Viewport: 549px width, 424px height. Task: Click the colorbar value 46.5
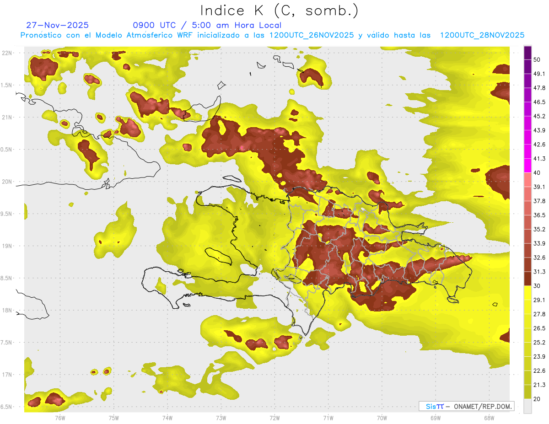tap(539, 102)
